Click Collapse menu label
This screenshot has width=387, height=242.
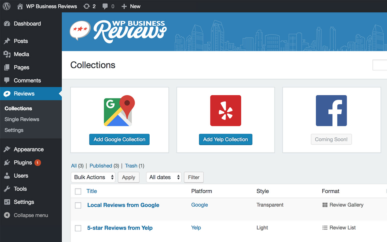coord(31,215)
